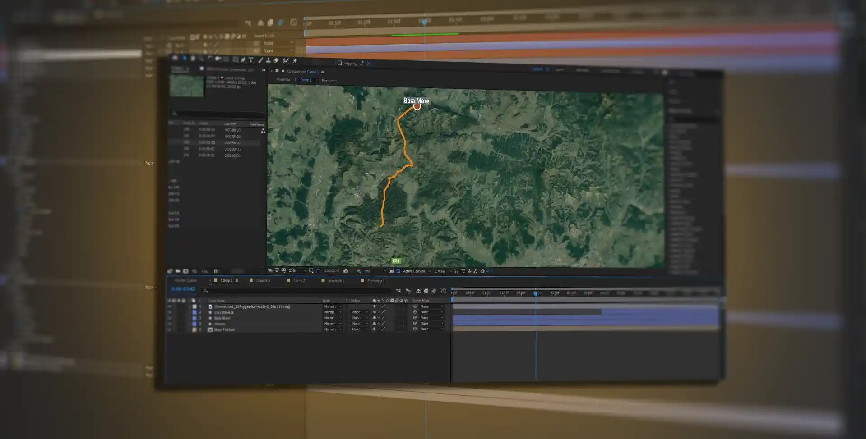
Task: Open the Composition viewer panel menu
Action: (322, 72)
